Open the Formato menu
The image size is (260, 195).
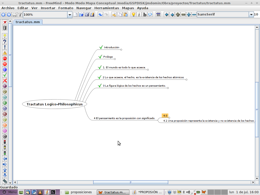[66, 8]
